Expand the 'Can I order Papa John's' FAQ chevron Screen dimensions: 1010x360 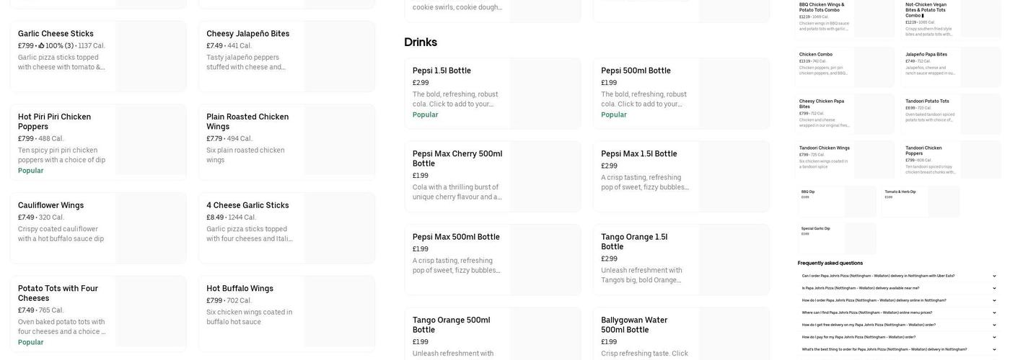994,276
